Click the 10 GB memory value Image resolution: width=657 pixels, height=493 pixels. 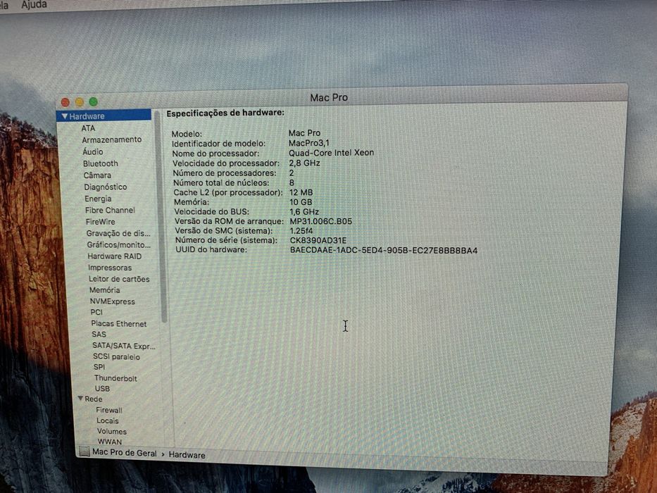301,202
